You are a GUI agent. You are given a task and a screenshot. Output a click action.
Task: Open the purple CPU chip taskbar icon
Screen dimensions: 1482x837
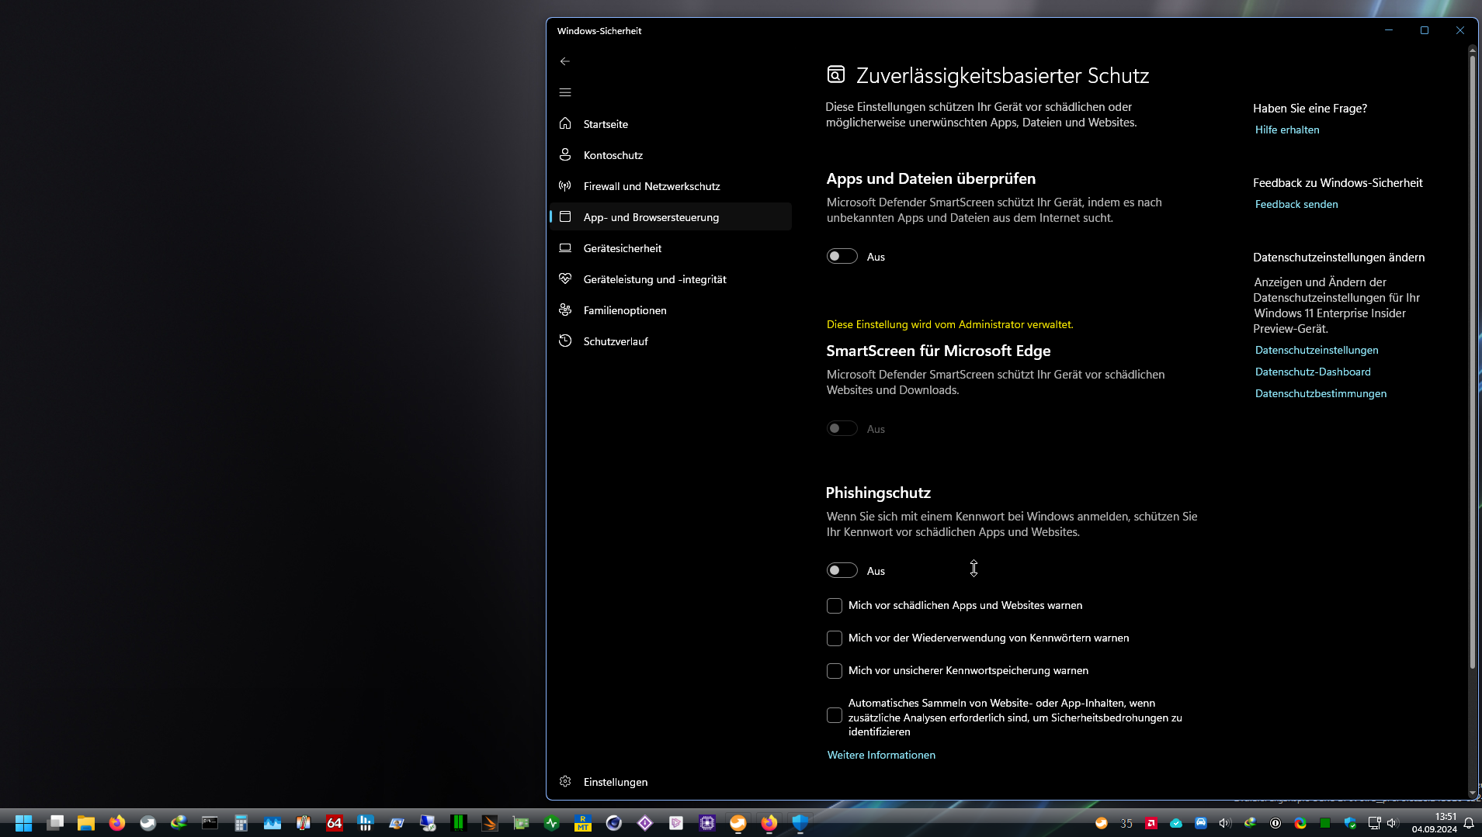tap(707, 823)
